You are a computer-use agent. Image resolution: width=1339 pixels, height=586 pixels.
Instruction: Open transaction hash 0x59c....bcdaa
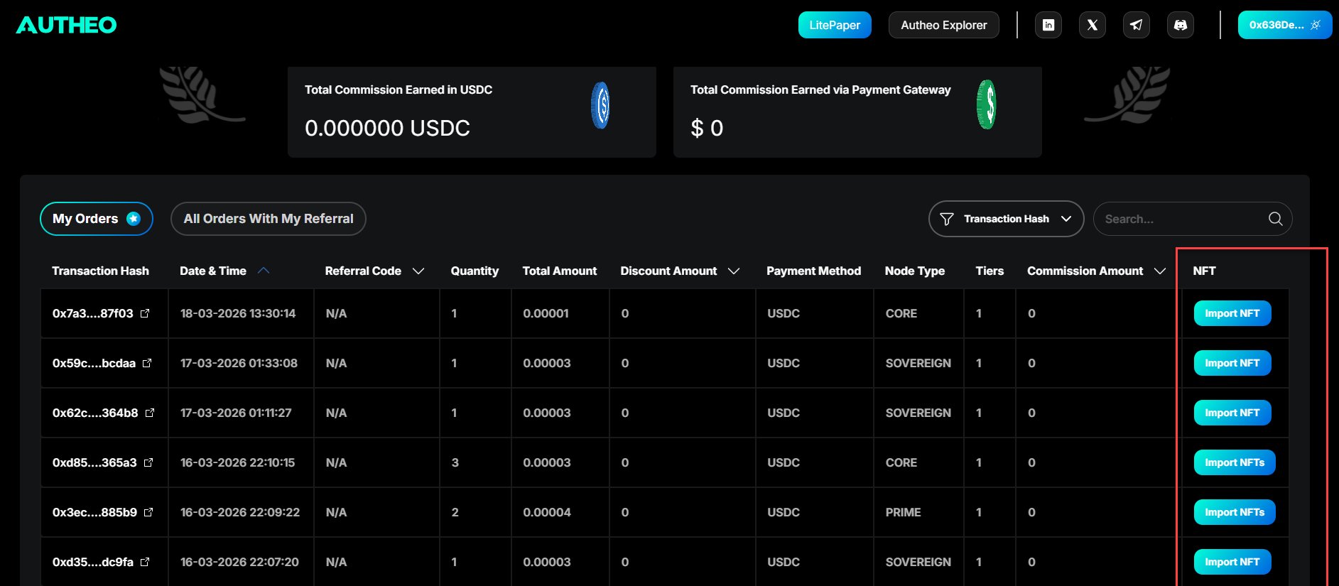94,363
